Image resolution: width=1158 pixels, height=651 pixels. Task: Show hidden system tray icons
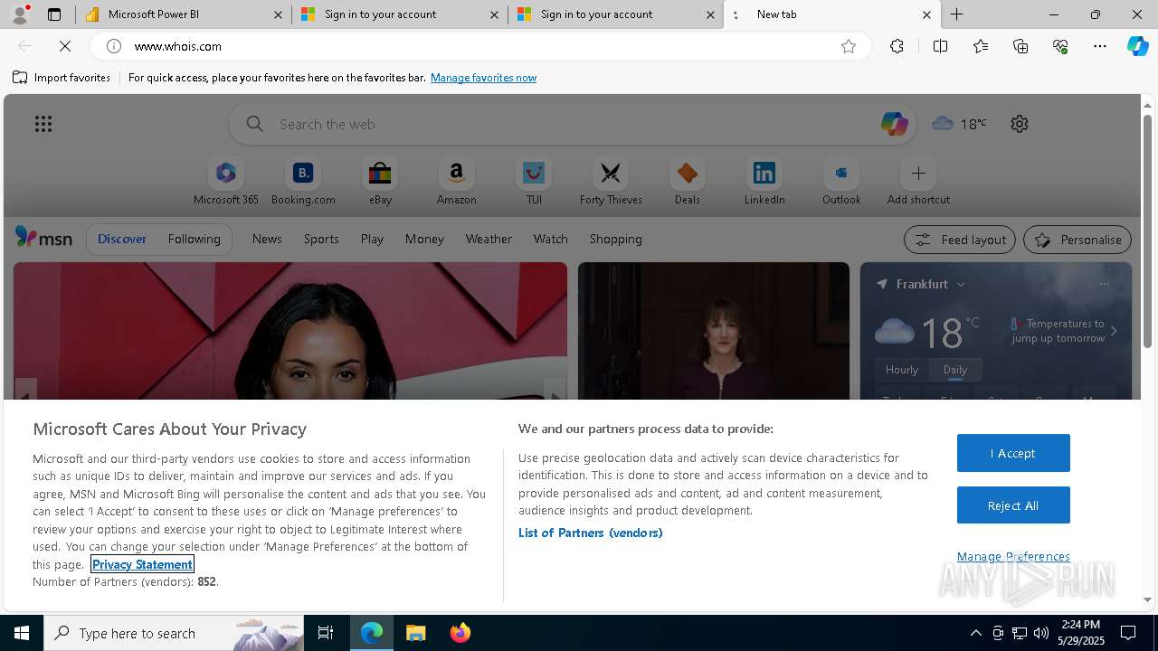click(x=975, y=633)
